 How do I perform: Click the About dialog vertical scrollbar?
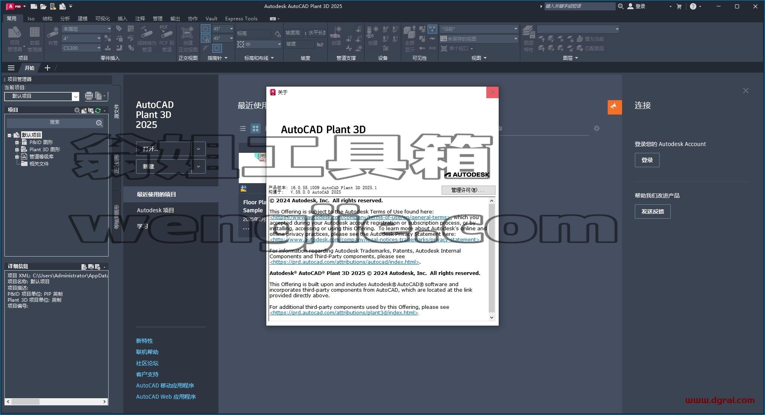point(492,259)
